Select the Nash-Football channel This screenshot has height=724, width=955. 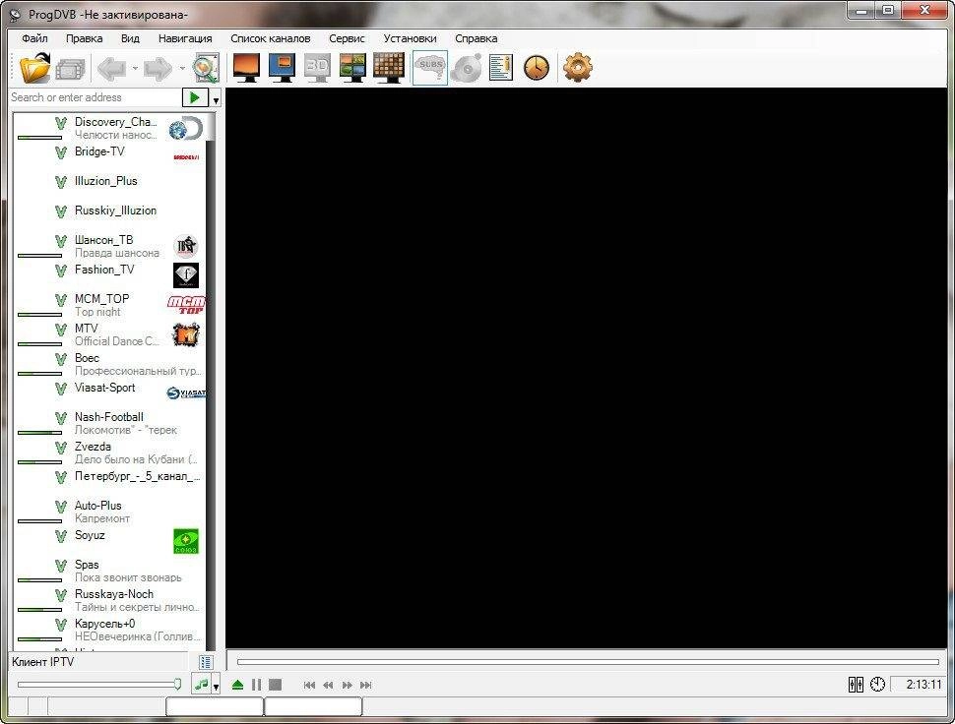coord(109,423)
